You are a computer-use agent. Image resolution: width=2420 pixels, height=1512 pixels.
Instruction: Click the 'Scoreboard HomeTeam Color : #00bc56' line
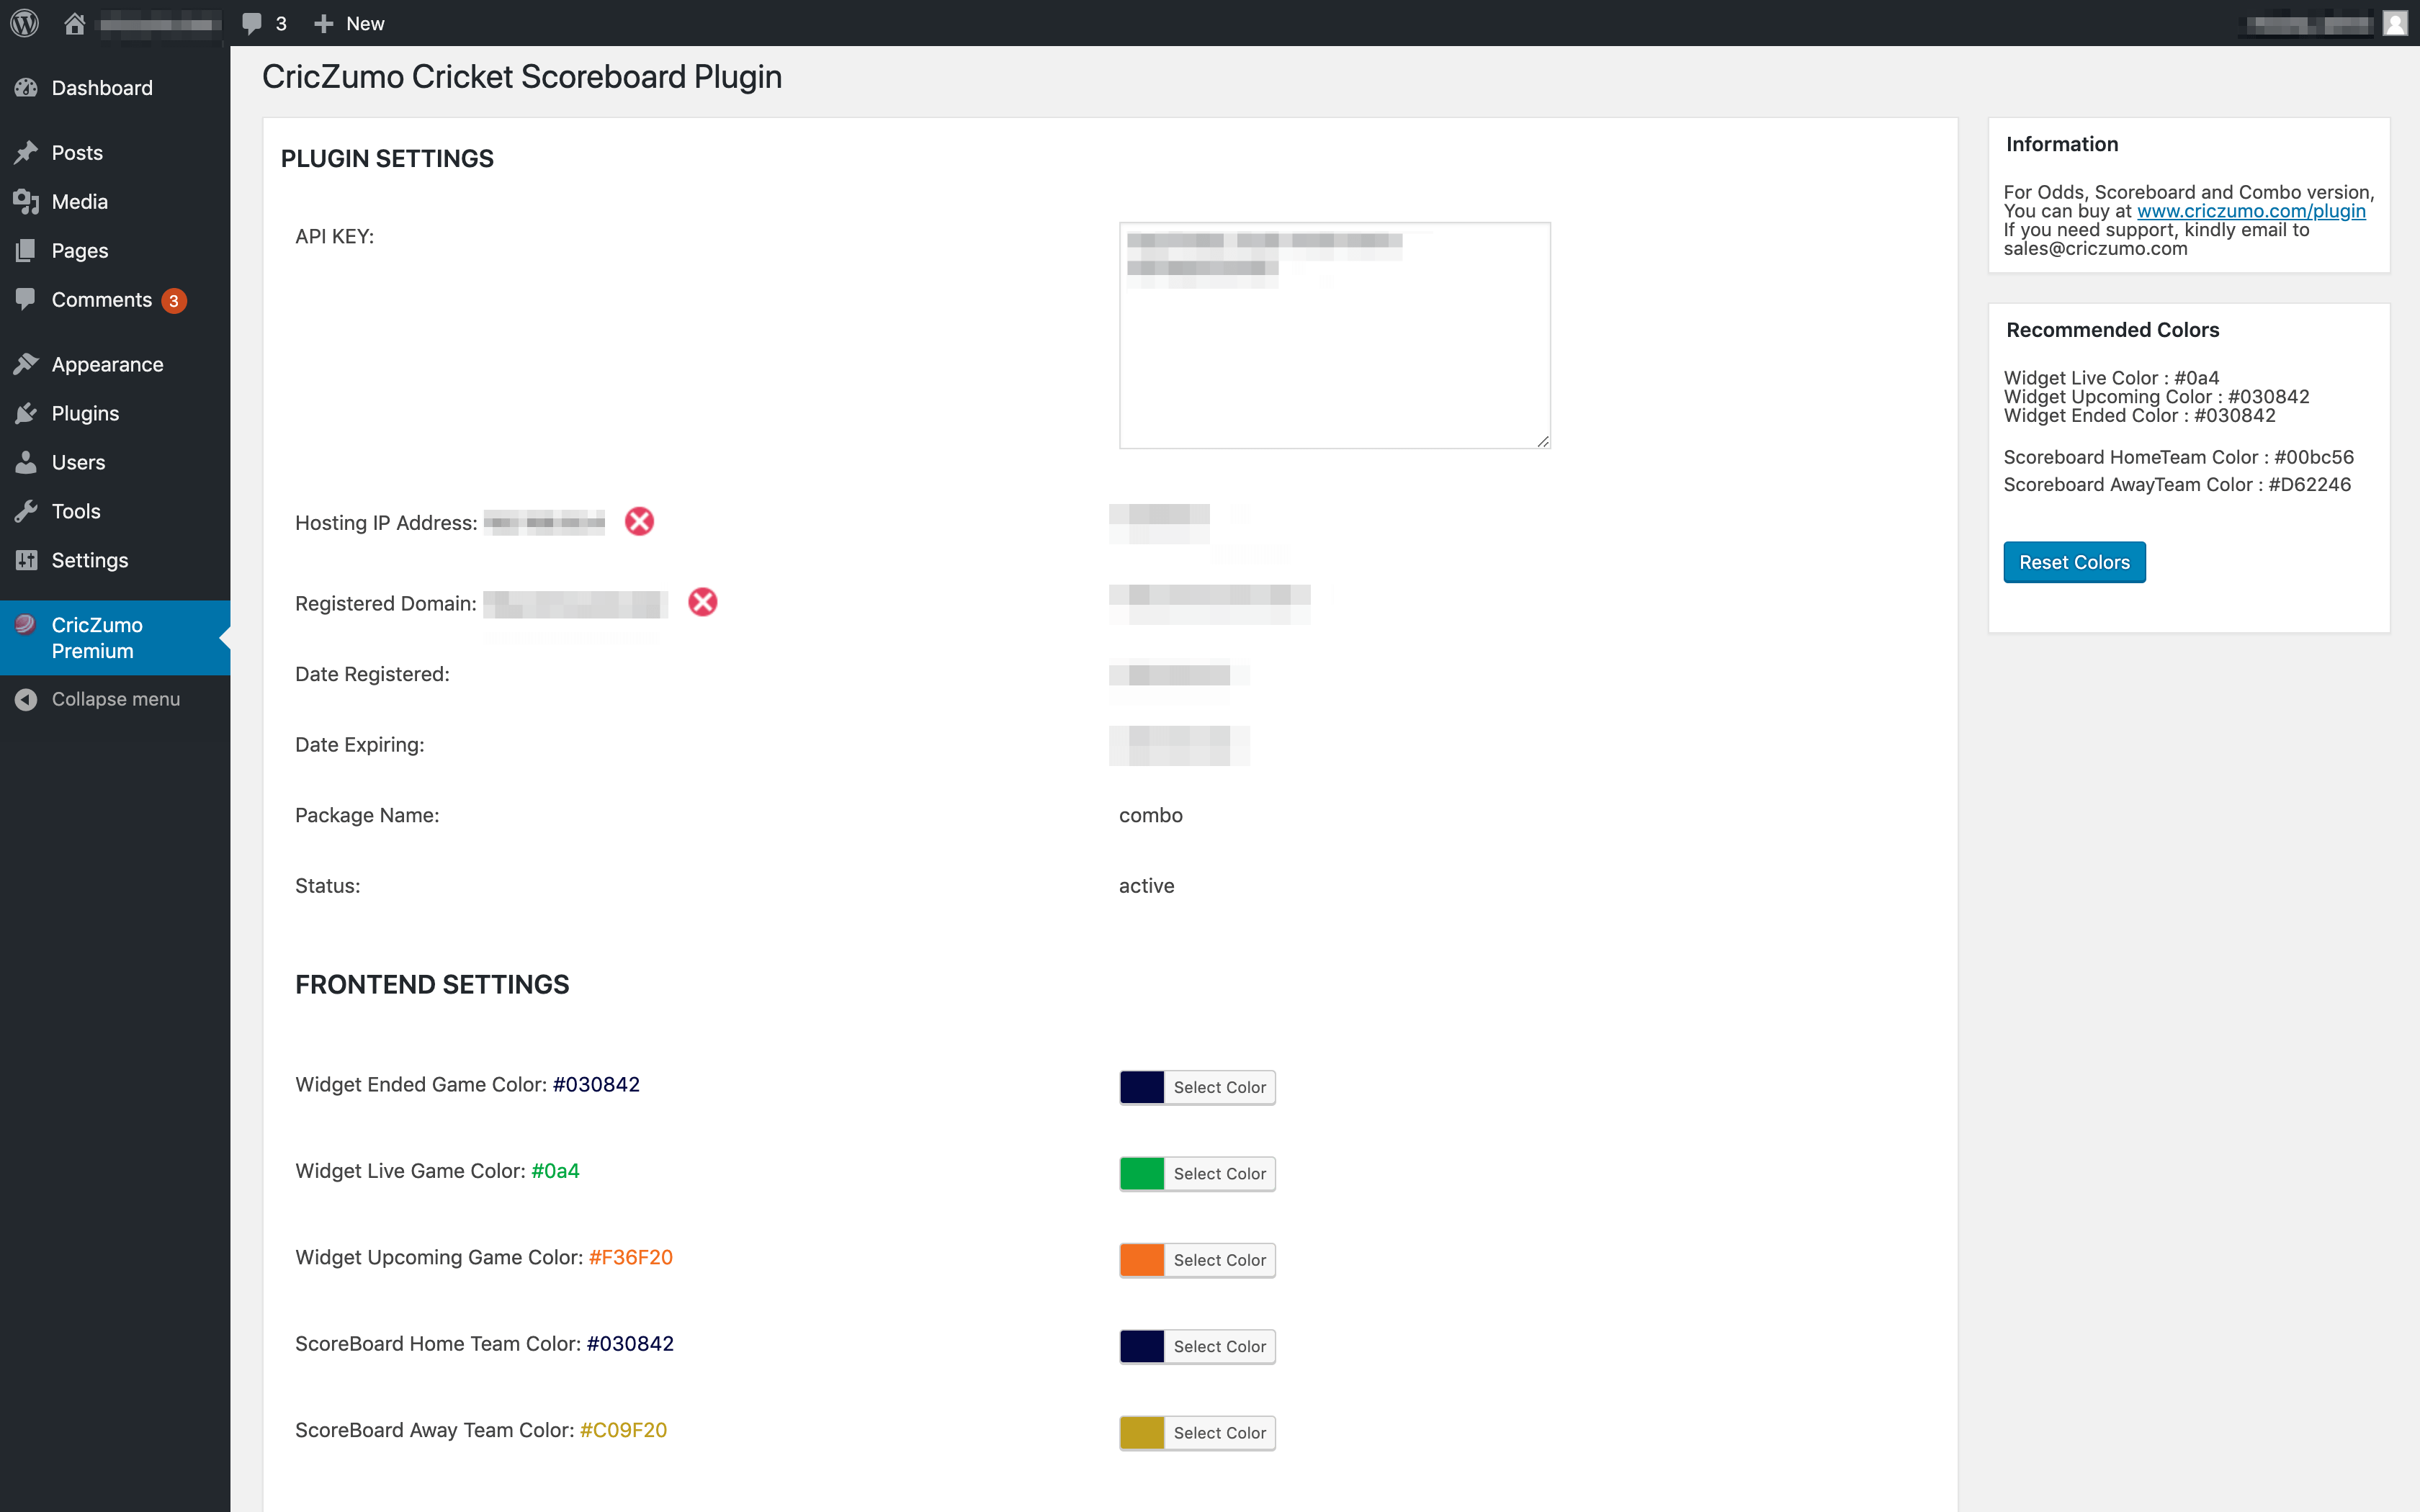[x=2179, y=458]
